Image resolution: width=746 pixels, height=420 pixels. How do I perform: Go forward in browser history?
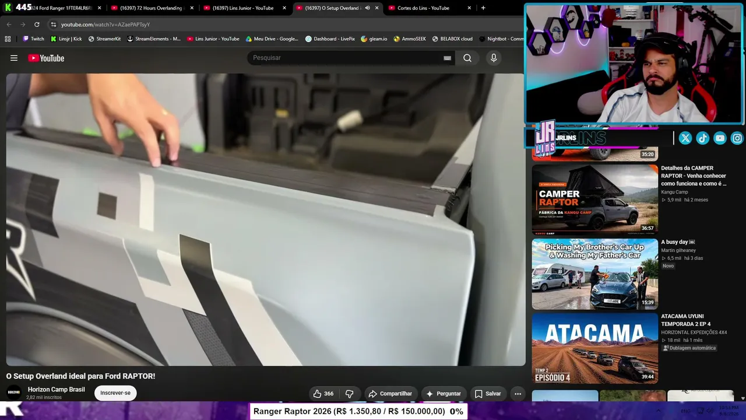pyautogui.click(x=23, y=24)
